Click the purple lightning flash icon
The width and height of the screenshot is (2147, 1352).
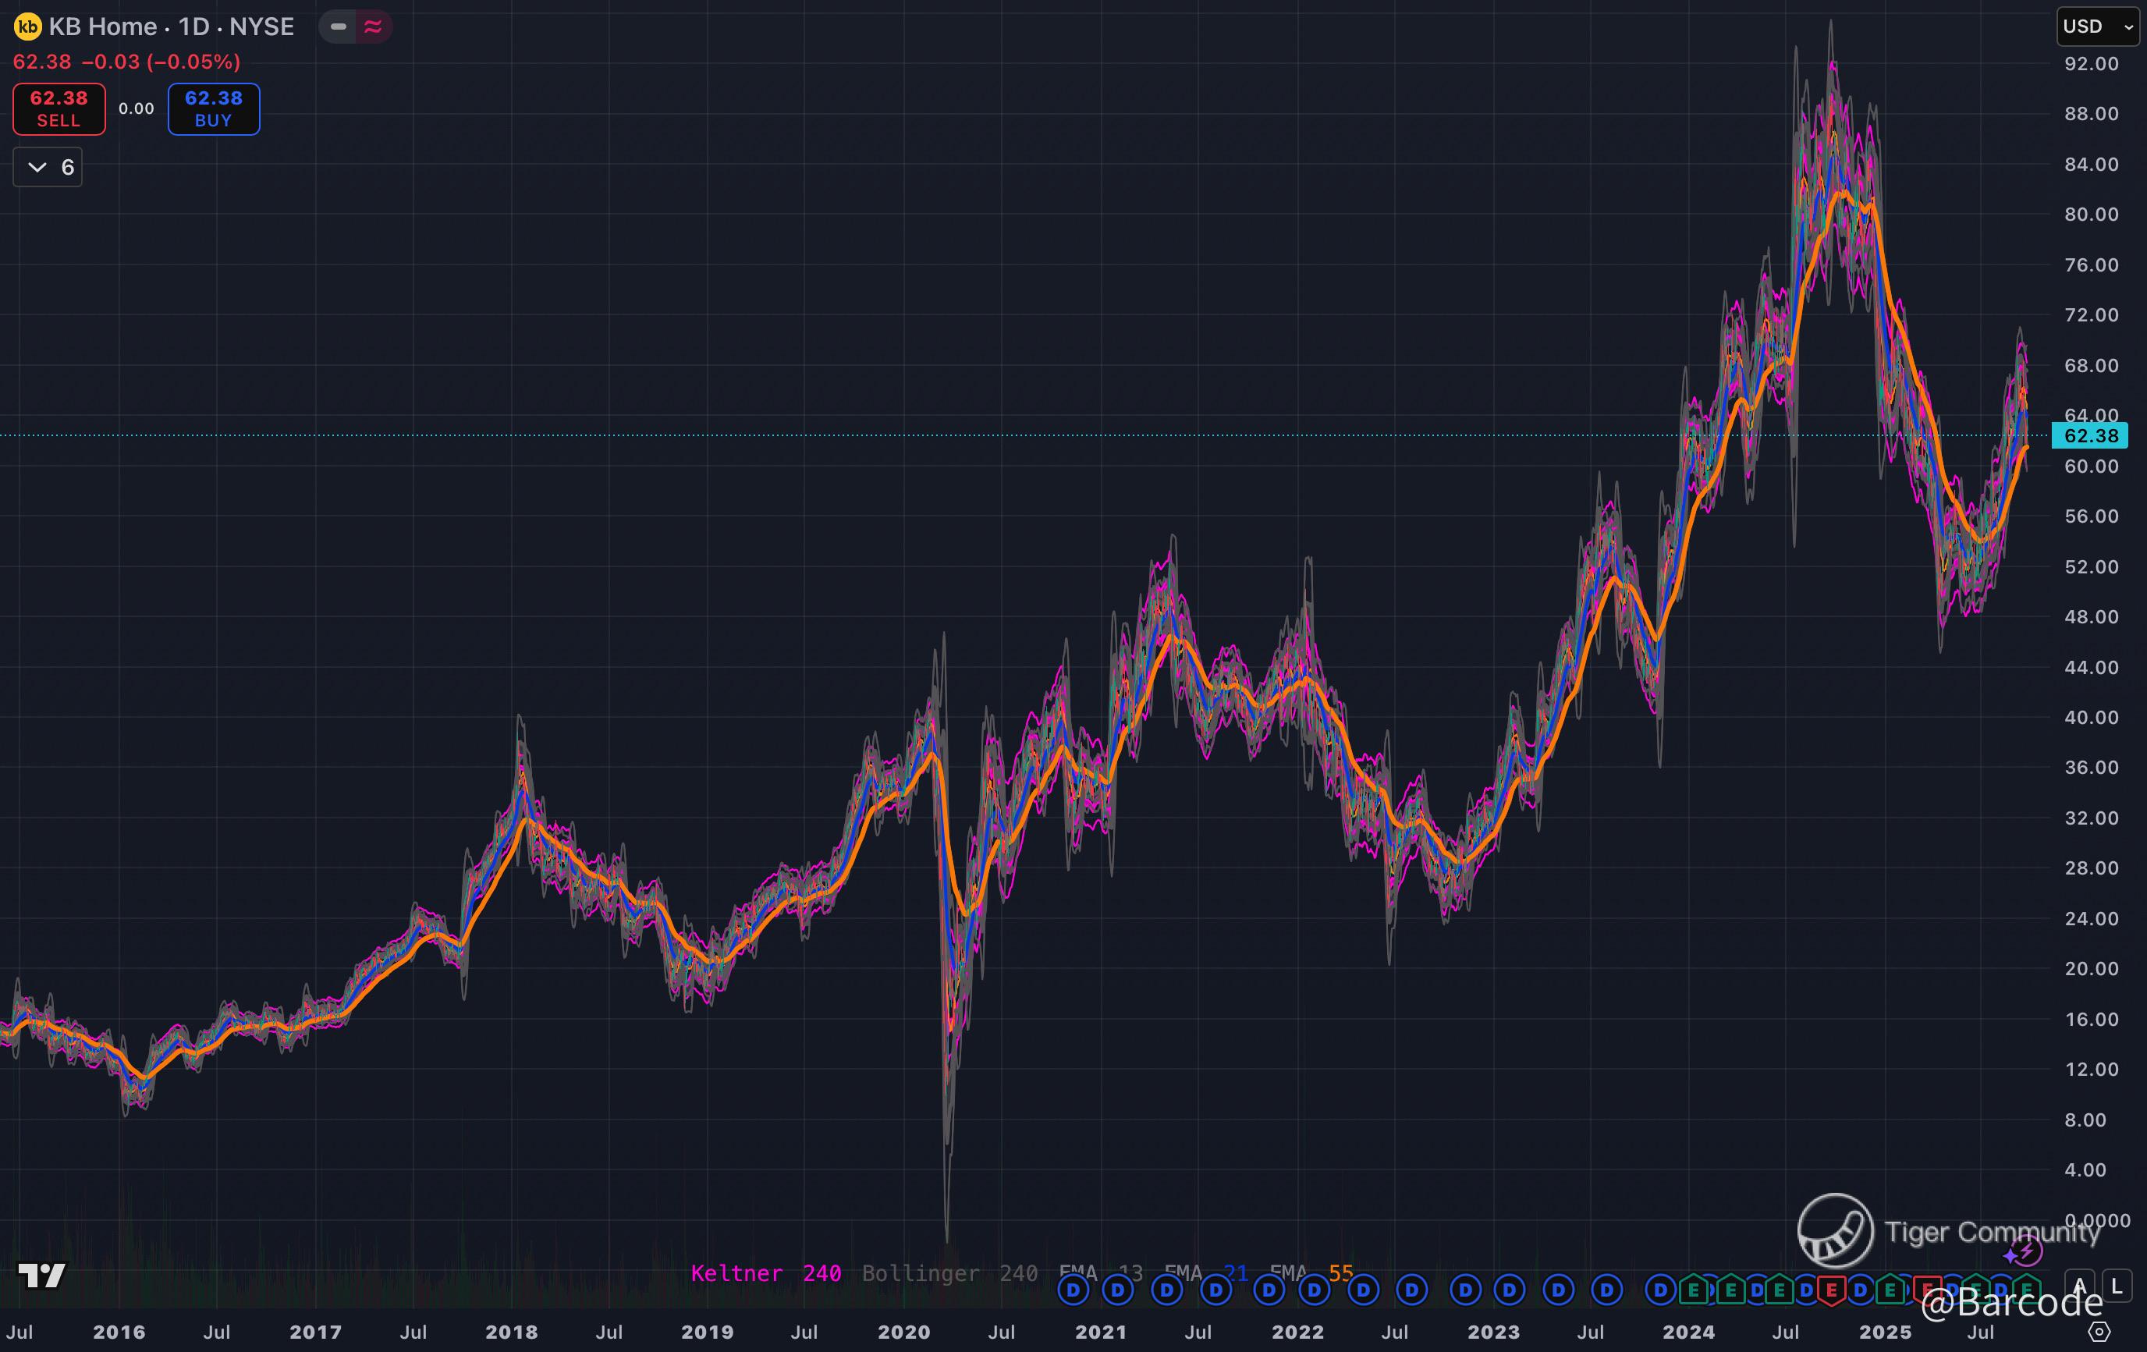click(x=2027, y=1251)
